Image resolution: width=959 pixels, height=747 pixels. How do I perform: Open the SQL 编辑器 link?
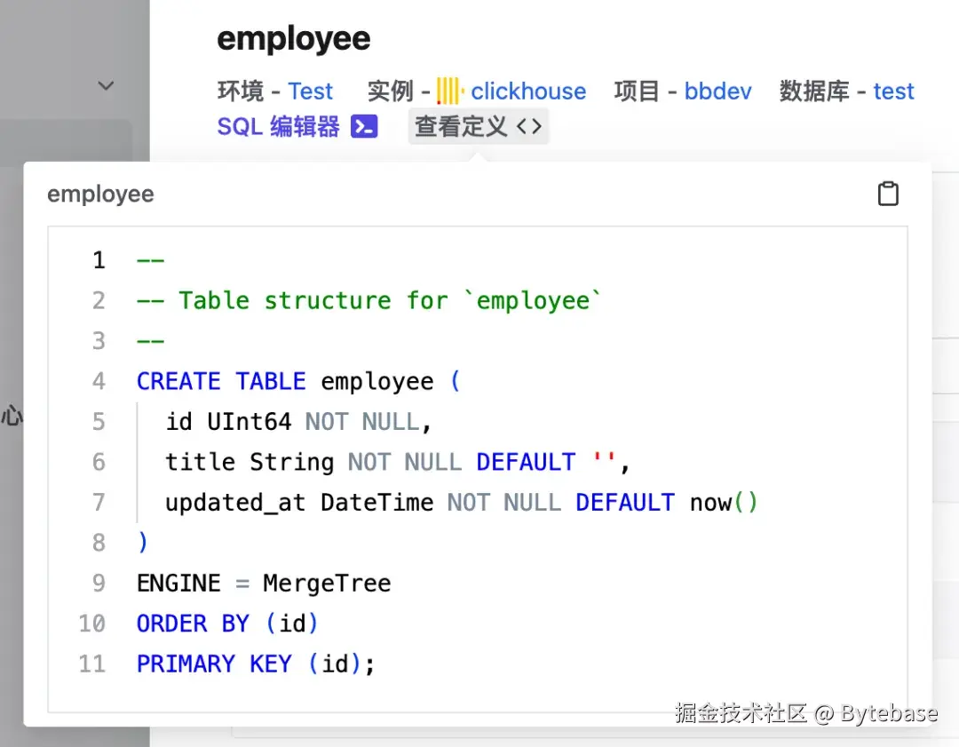[278, 127]
